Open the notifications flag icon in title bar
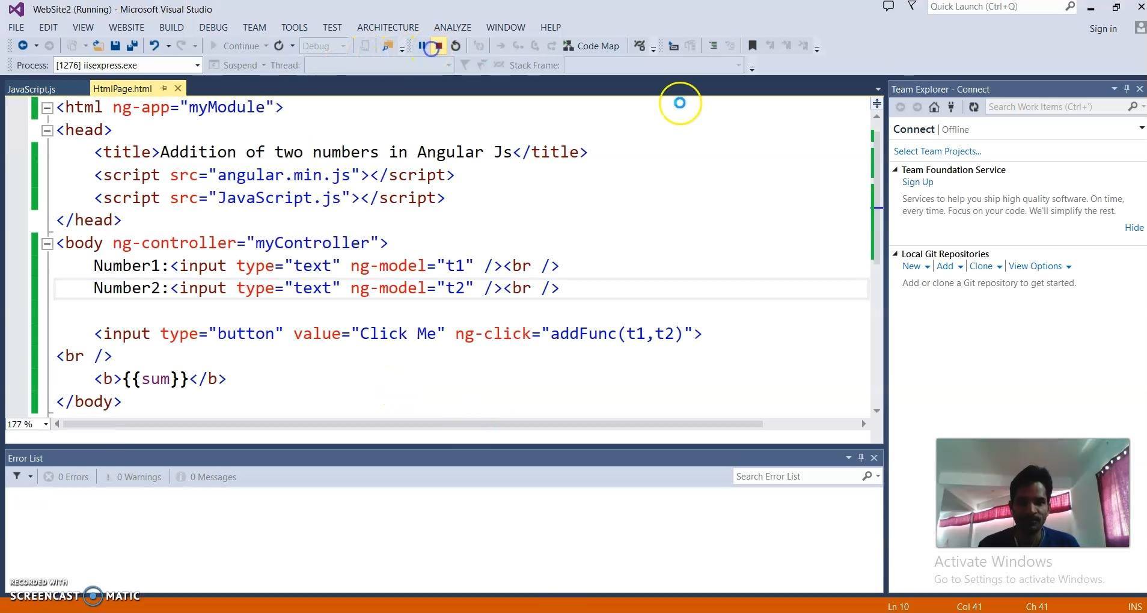Screen dimensions: 1147x613 (912, 7)
